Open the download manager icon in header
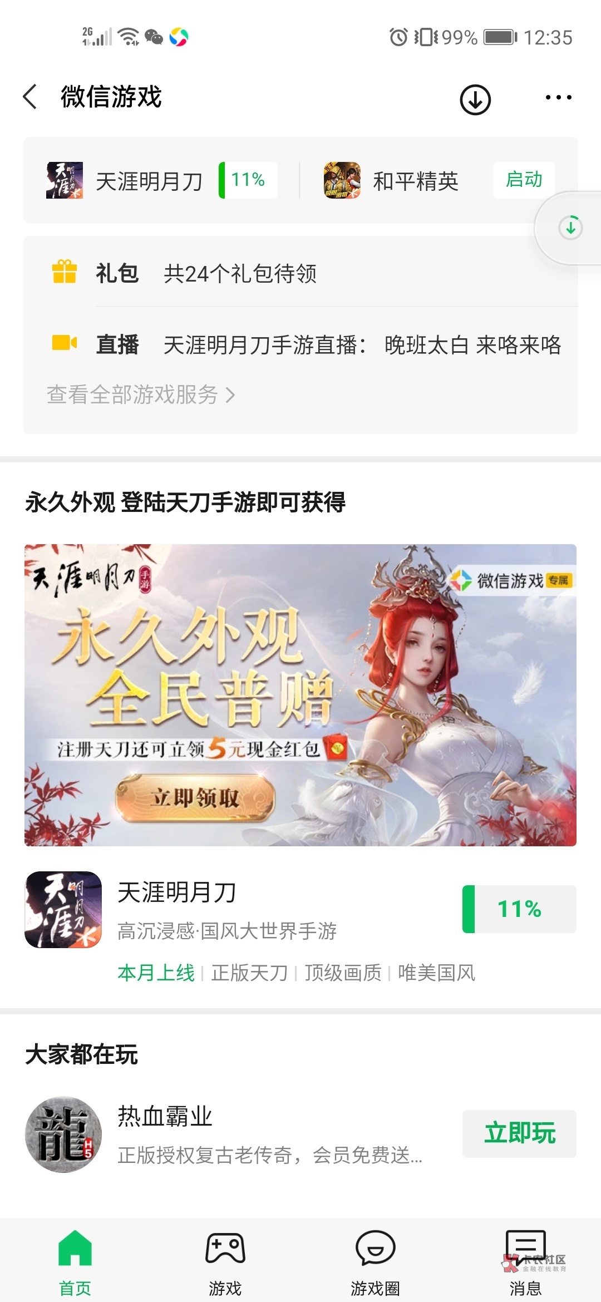The image size is (601, 1302). pos(475,100)
